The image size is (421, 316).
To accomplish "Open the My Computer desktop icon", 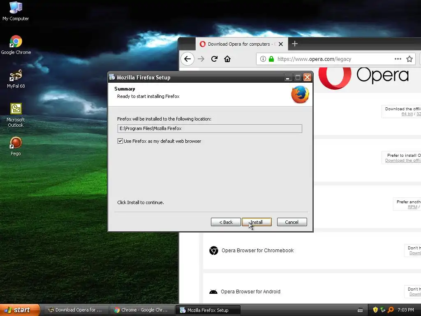I will [16, 11].
